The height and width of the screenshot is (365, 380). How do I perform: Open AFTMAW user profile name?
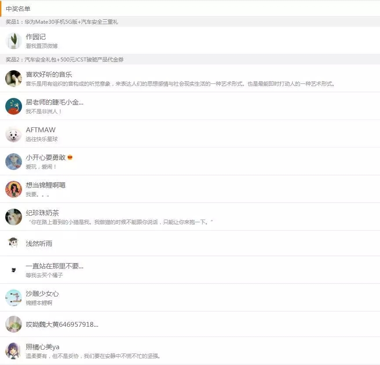click(x=41, y=130)
